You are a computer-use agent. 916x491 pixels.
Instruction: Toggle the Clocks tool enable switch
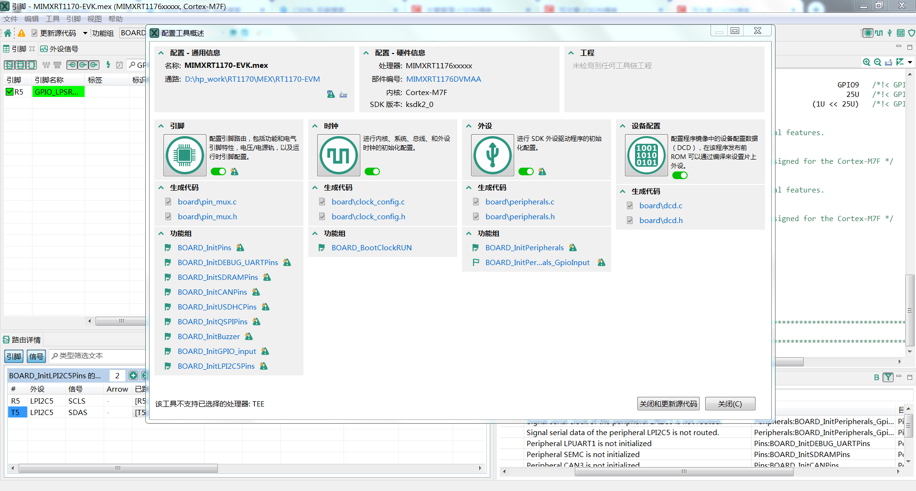point(372,171)
